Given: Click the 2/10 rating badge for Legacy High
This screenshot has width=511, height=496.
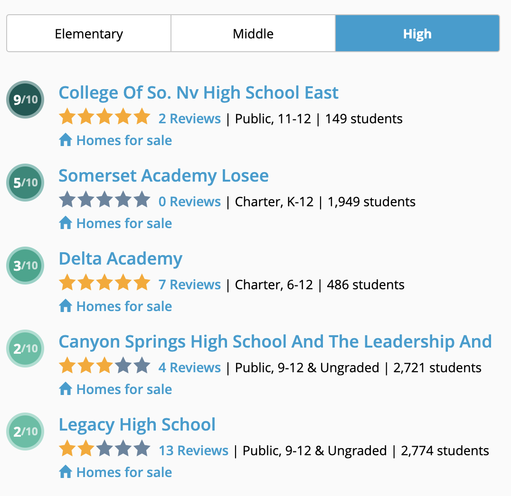Looking at the screenshot, I should 25,431.
